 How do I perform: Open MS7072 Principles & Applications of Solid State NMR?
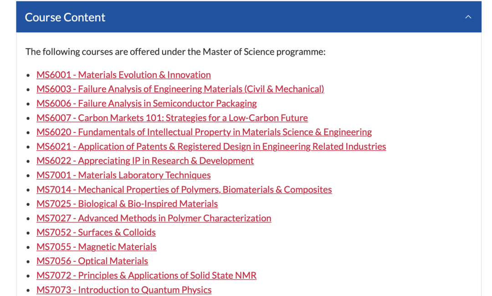(146, 276)
